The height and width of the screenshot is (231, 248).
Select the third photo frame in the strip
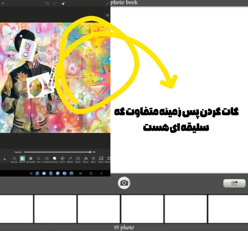click(99, 209)
